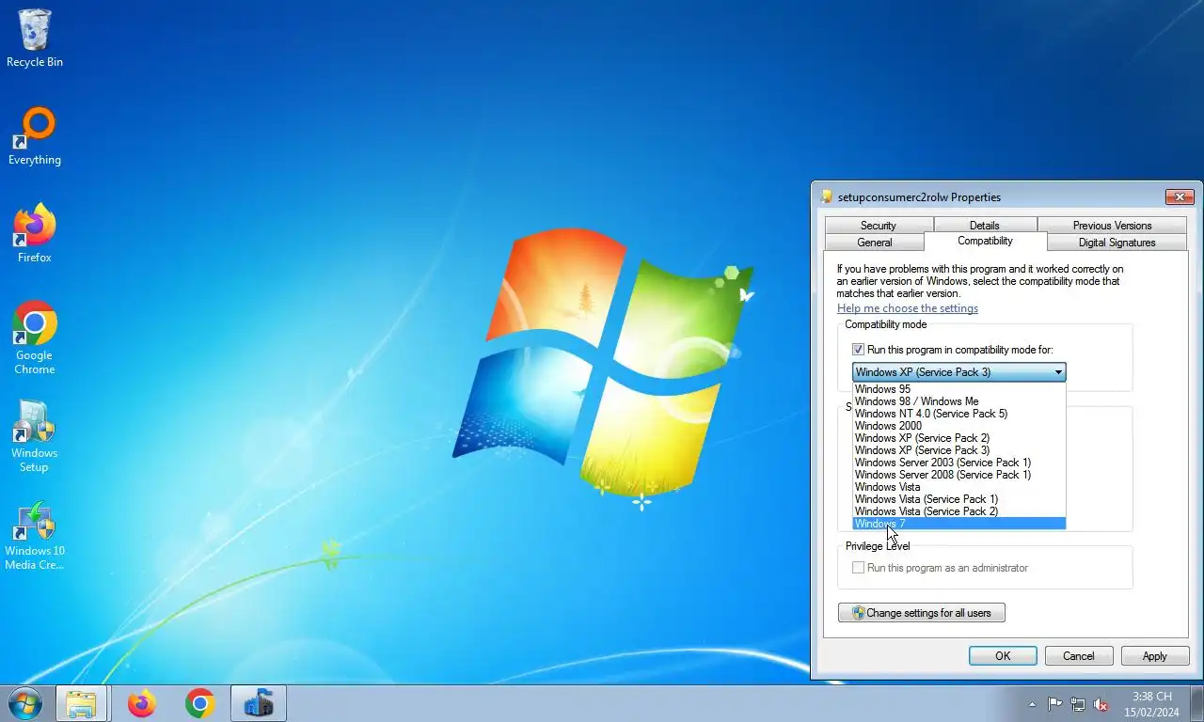Choose Windows NT 4.0 (Service Pack 5)
This screenshot has height=722, width=1204.
(958, 414)
